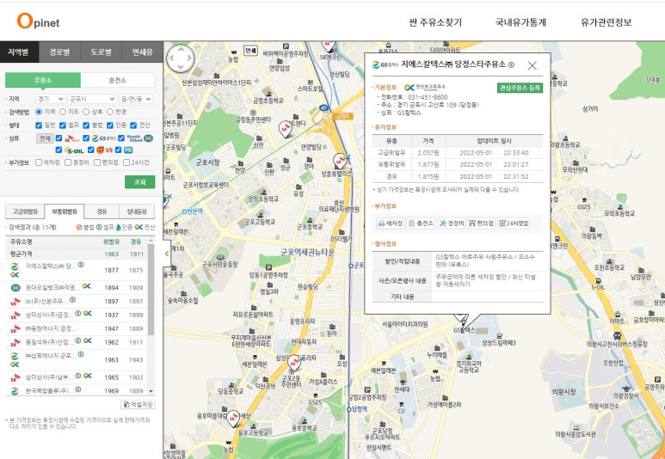Click the 안심보고주유소 OK logo in popup
Screen dimensions: 665x459
424,88
